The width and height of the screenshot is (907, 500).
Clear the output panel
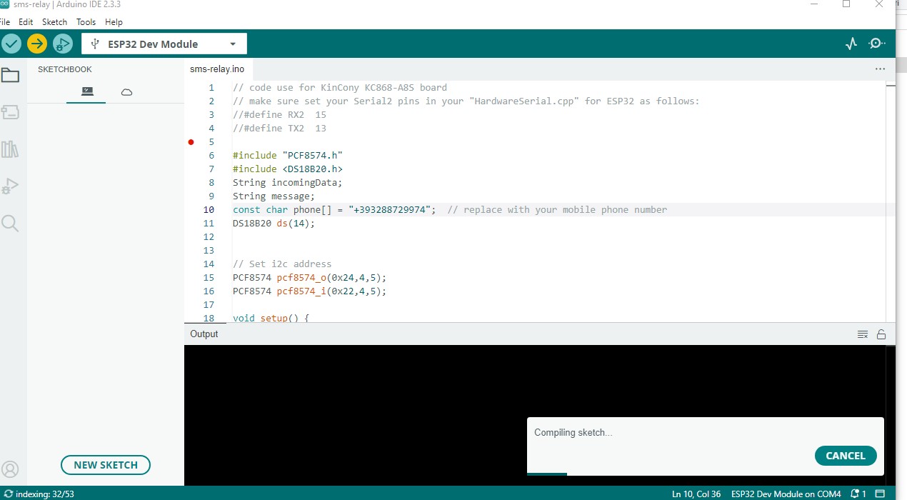tap(862, 334)
